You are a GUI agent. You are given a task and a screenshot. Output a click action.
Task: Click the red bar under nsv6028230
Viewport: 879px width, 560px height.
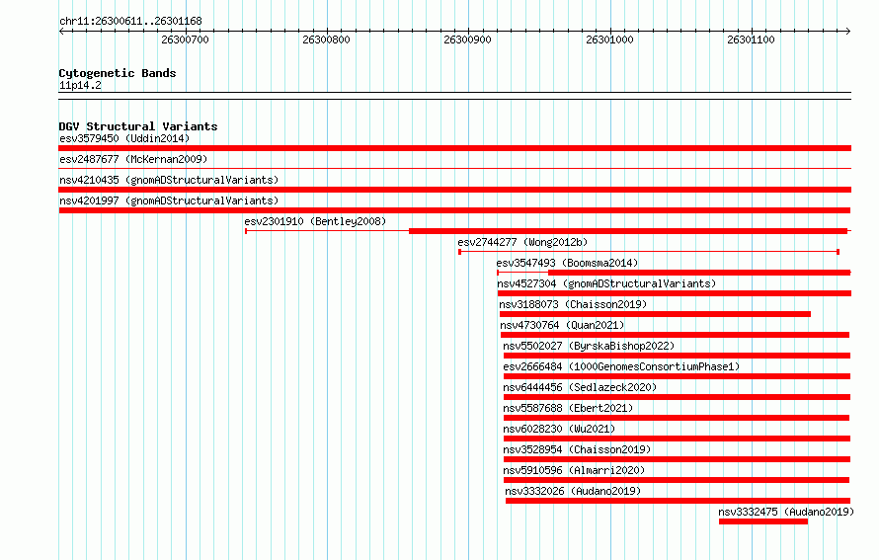tap(678, 439)
